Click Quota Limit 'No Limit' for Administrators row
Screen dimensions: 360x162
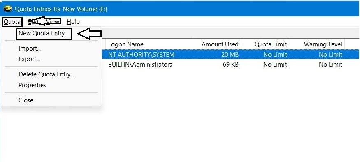(x=275, y=65)
